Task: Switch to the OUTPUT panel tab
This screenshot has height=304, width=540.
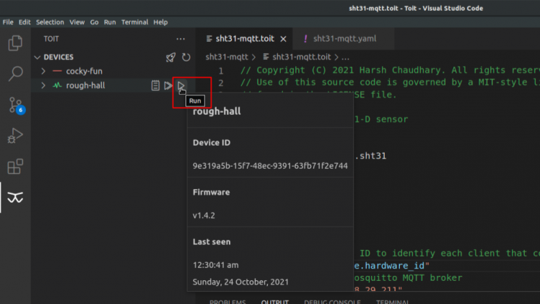Action: point(275,302)
